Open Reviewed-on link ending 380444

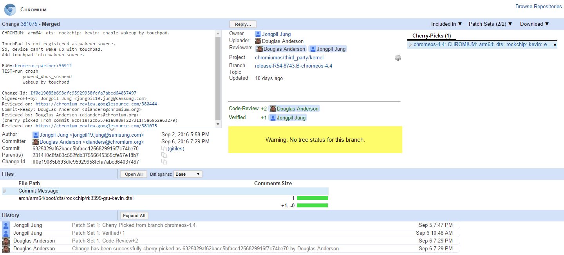click(x=96, y=104)
